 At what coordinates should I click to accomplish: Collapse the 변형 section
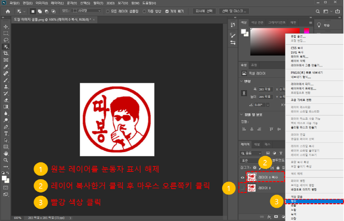242,81
